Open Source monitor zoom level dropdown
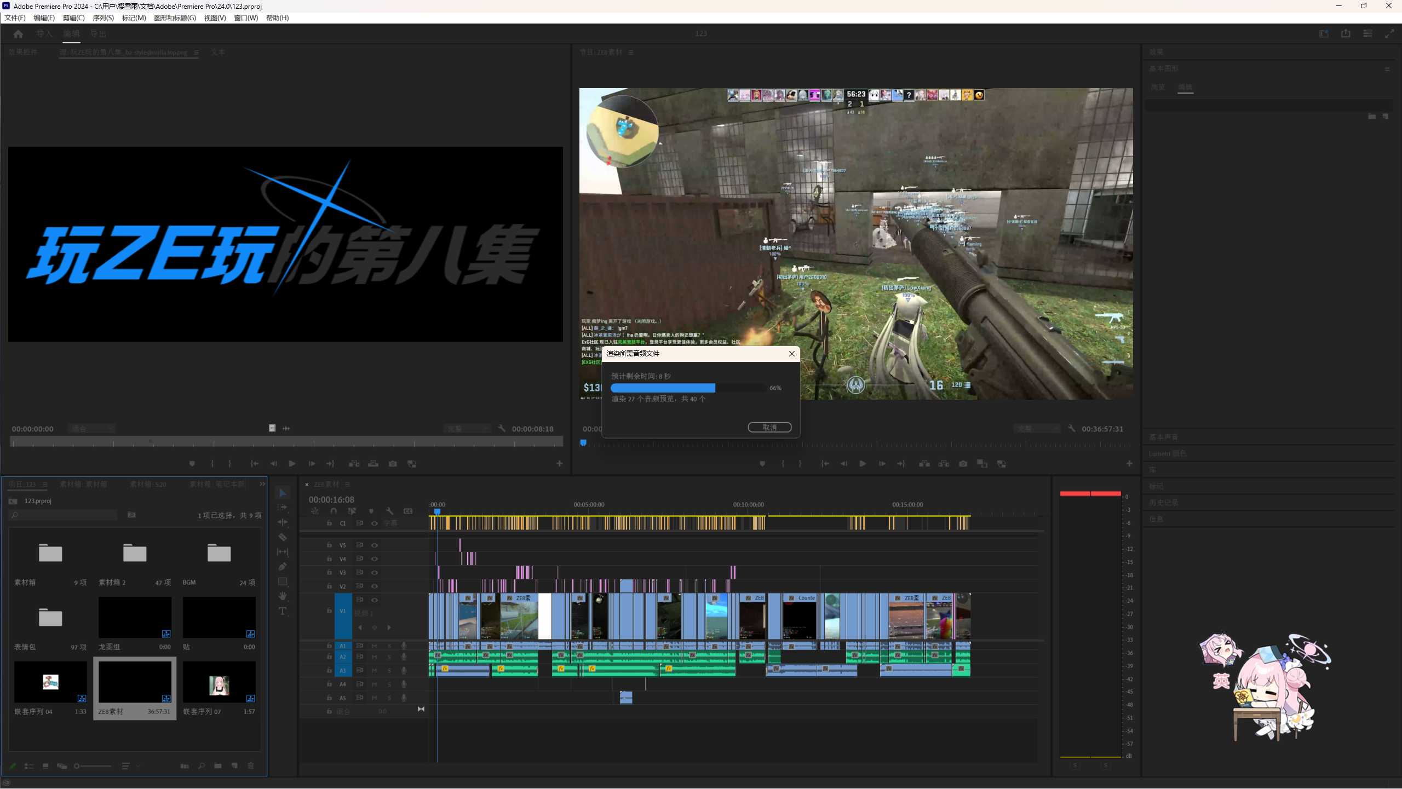This screenshot has height=789, width=1402. pyautogui.click(x=92, y=429)
